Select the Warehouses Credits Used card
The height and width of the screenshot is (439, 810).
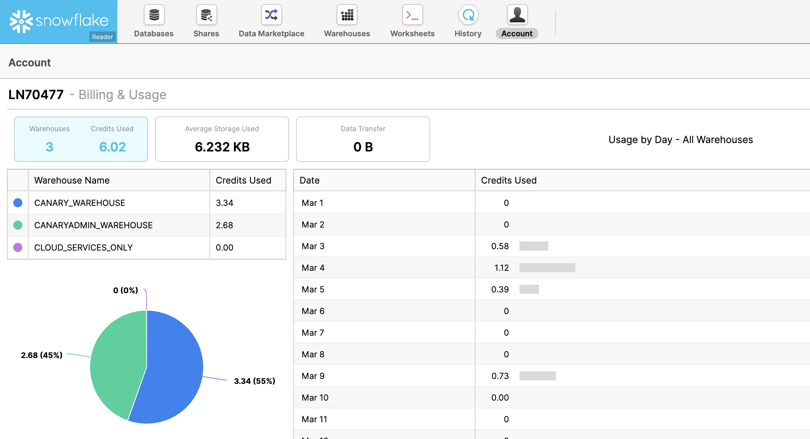[x=81, y=139]
